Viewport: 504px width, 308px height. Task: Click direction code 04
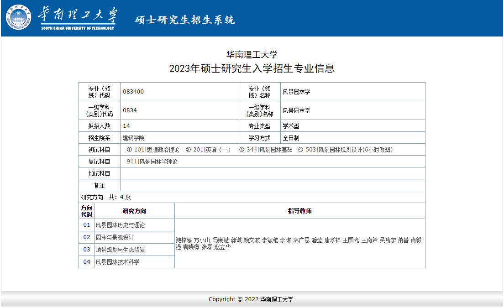[86, 262]
